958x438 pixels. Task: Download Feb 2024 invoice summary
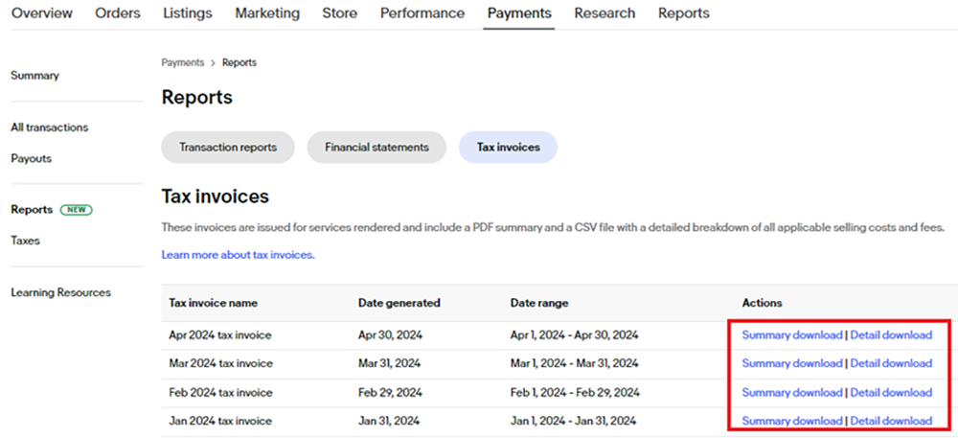[792, 392]
